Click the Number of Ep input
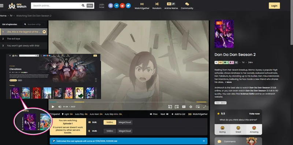293x145 pixels. 34,24
